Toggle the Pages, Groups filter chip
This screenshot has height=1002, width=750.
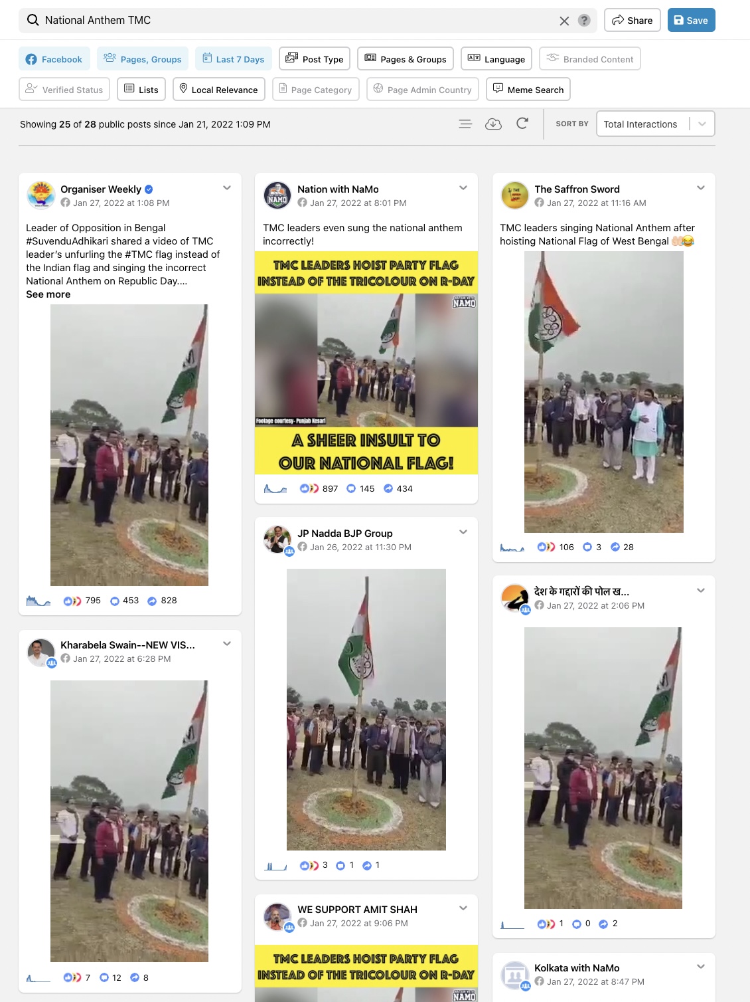click(x=143, y=58)
